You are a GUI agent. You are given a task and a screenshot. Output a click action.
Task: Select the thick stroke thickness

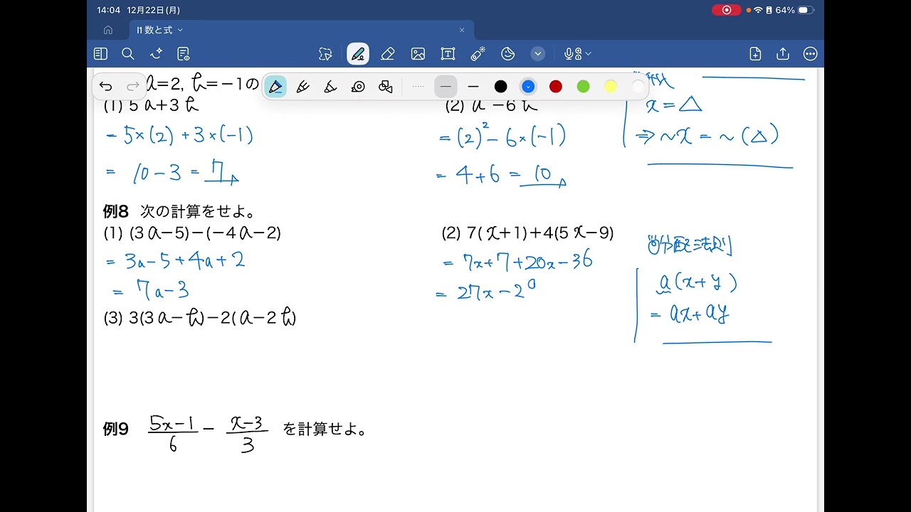click(473, 87)
